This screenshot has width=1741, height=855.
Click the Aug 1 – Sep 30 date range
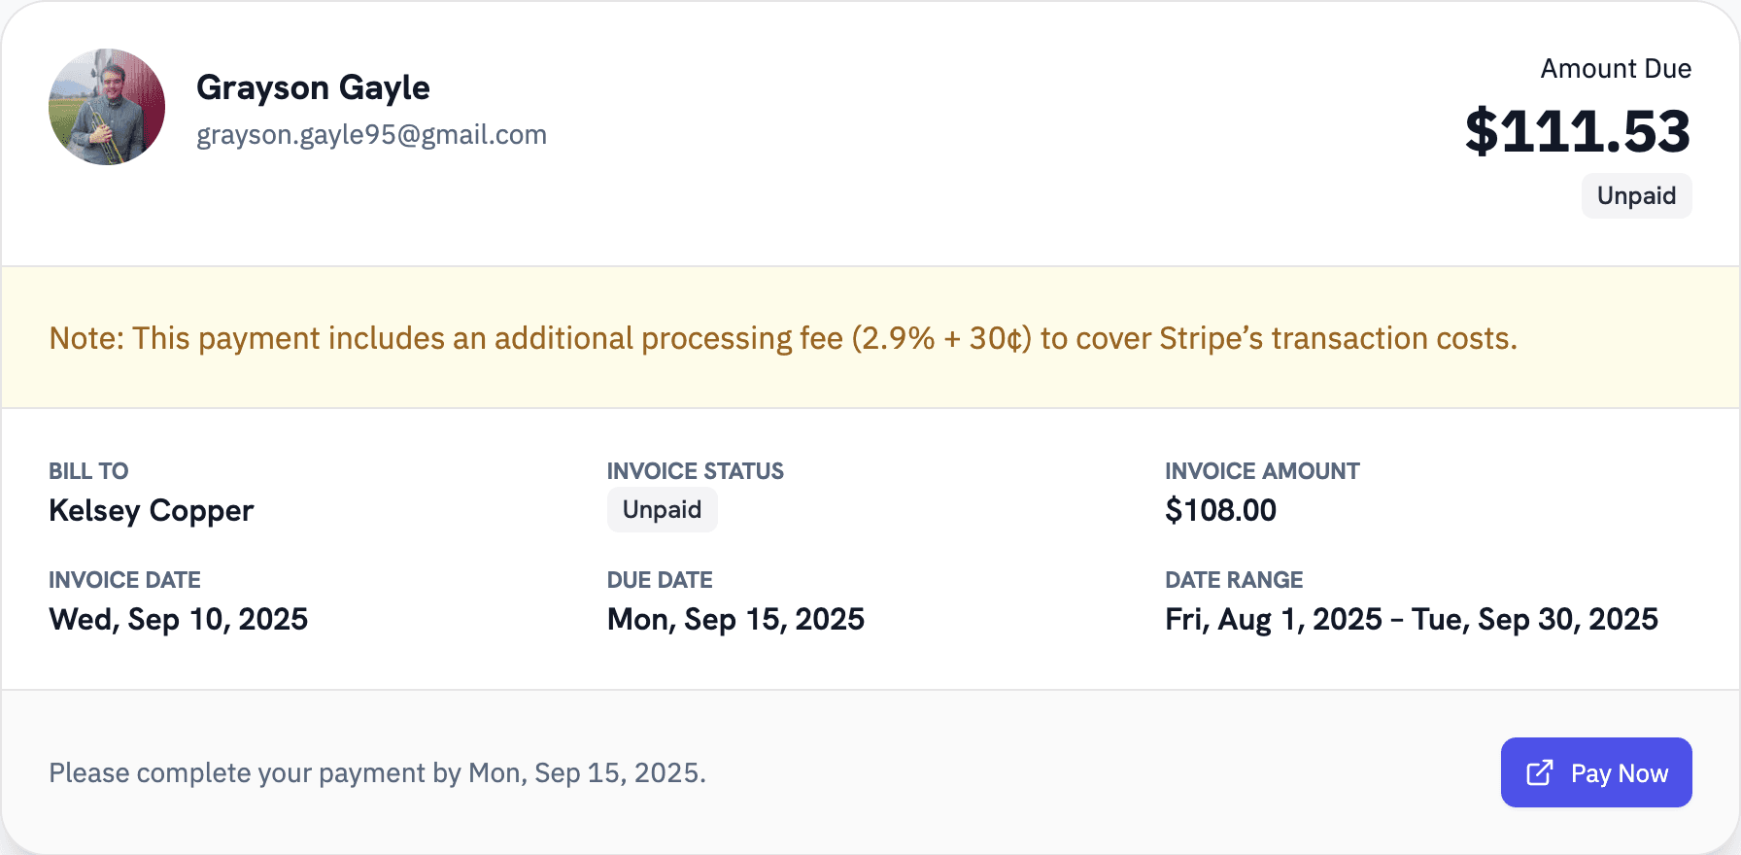(1411, 619)
